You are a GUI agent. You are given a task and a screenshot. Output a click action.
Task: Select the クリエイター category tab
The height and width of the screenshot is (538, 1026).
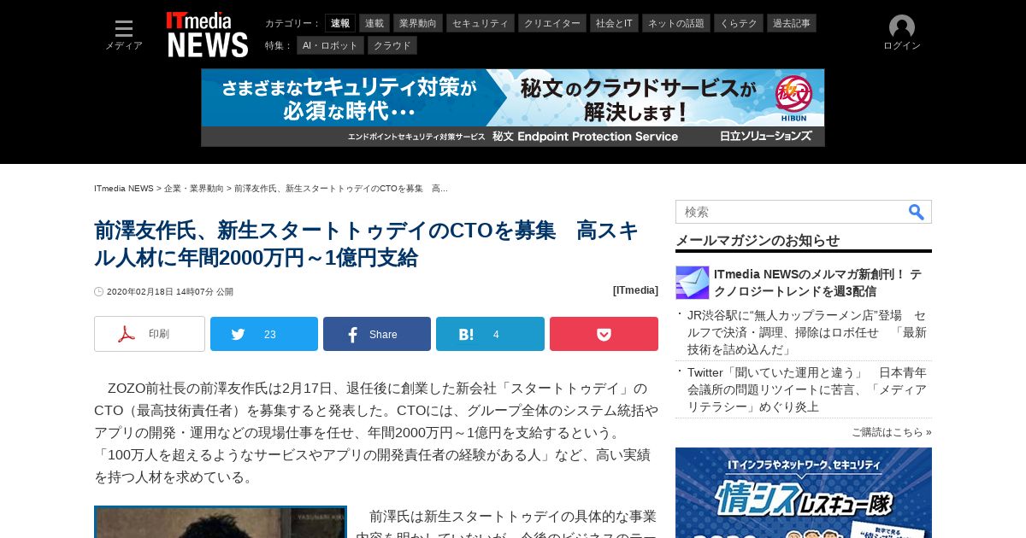coord(552,23)
